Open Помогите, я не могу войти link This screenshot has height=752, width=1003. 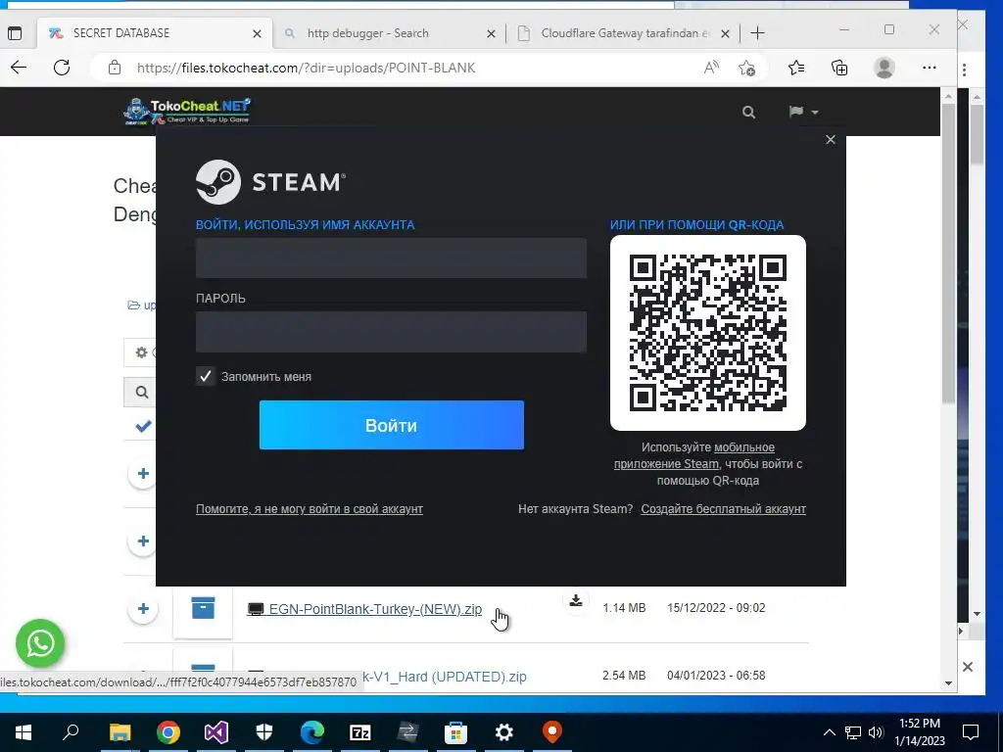[x=309, y=509]
